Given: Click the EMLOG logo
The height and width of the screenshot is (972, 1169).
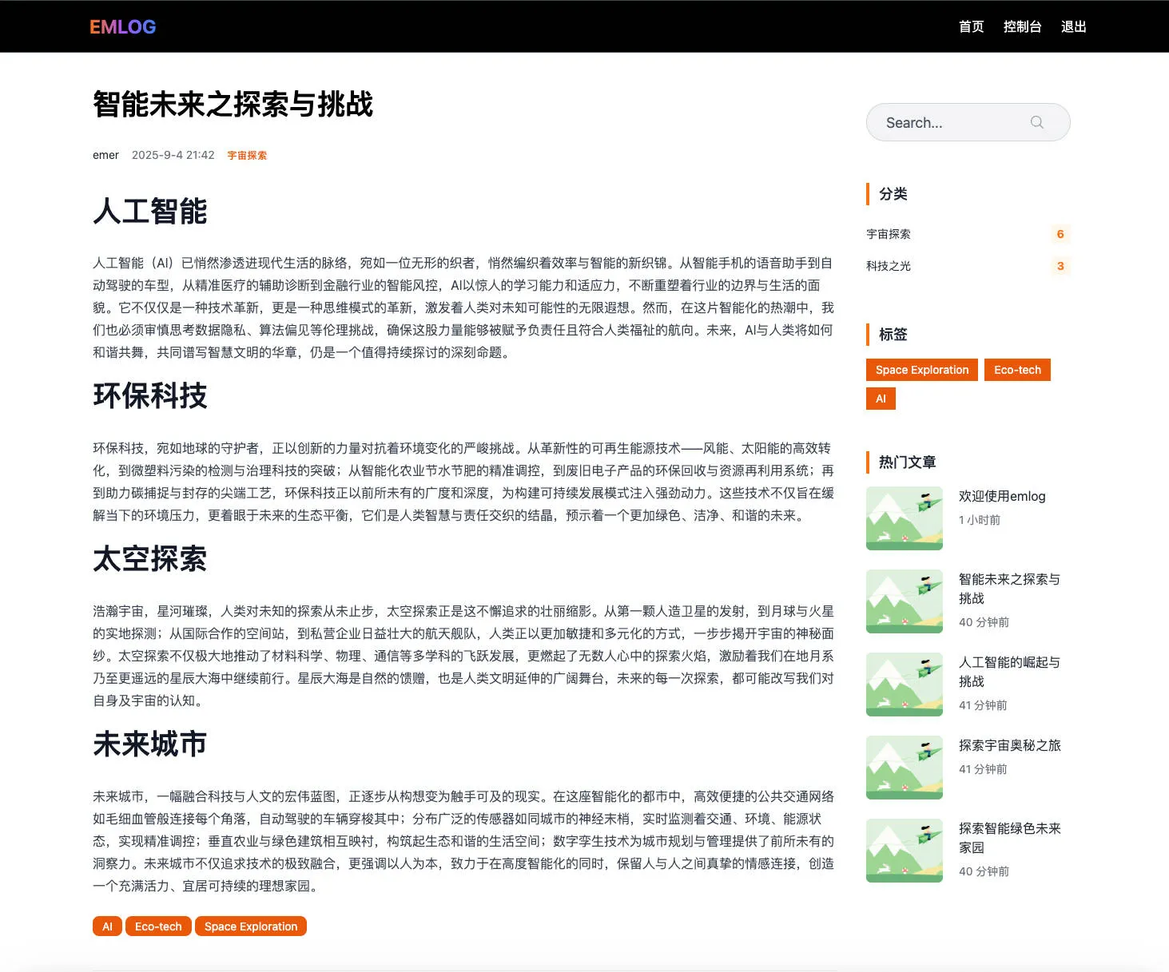Looking at the screenshot, I should pyautogui.click(x=123, y=27).
